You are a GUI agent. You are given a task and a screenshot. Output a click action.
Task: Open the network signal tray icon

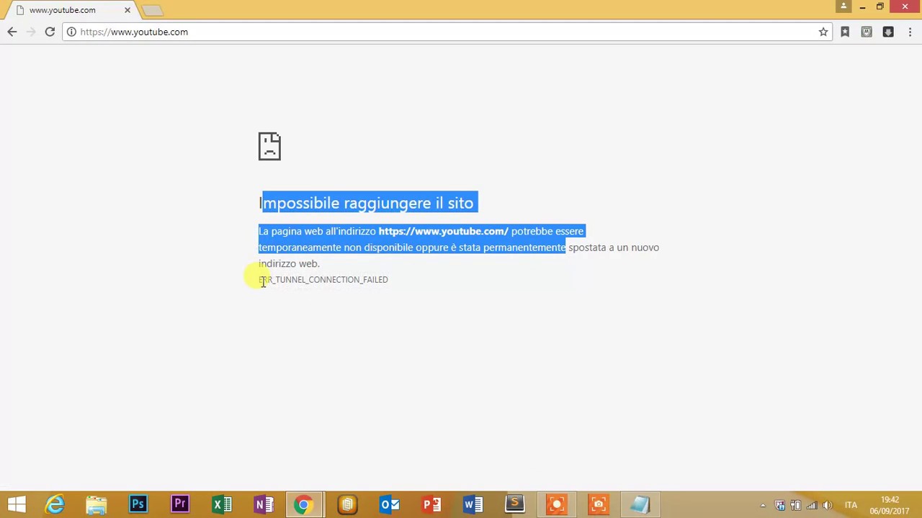tap(812, 505)
